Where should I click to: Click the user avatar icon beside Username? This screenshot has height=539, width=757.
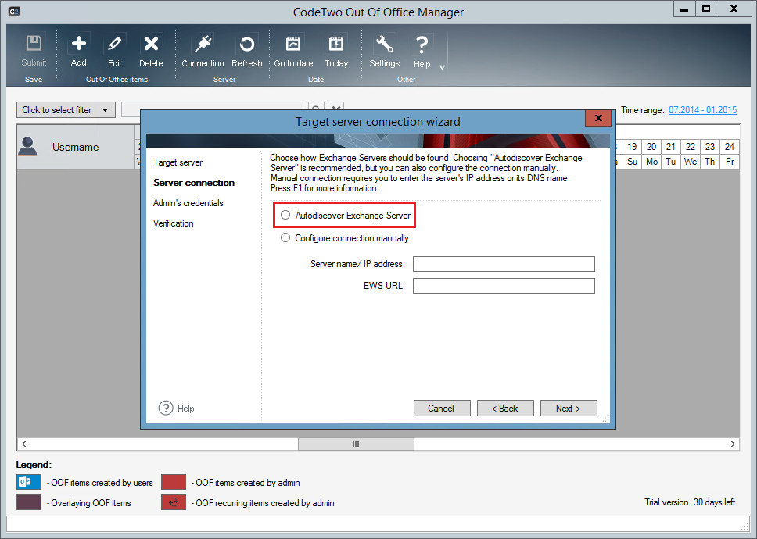click(x=27, y=147)
